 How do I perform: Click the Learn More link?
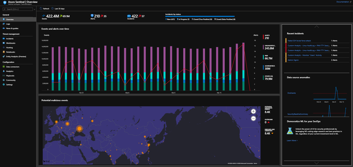coord(292,140)
